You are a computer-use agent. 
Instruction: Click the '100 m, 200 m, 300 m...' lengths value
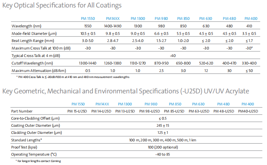[163, 140]
